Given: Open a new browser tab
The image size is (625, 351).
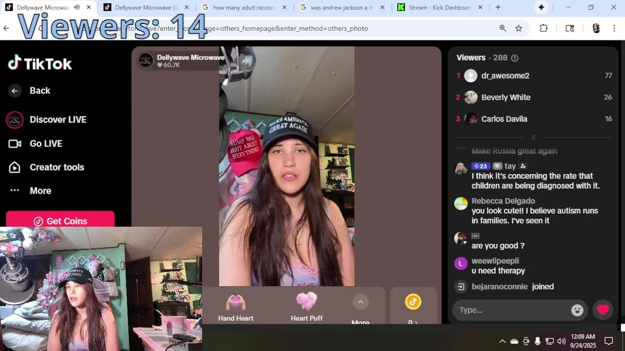Looking at the screenshot, I should (x=498, y=7).
